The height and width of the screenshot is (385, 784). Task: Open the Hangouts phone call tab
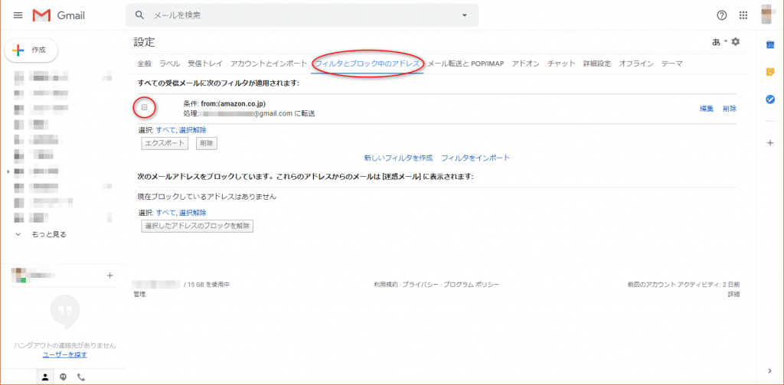pyautogui.click(x=81, y=377)
